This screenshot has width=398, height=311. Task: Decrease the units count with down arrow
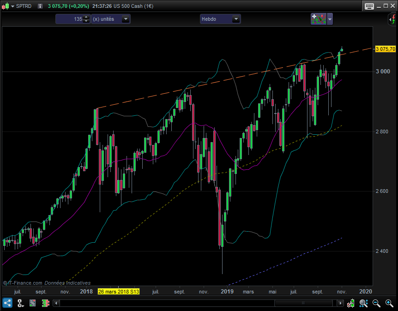point(86,21)
